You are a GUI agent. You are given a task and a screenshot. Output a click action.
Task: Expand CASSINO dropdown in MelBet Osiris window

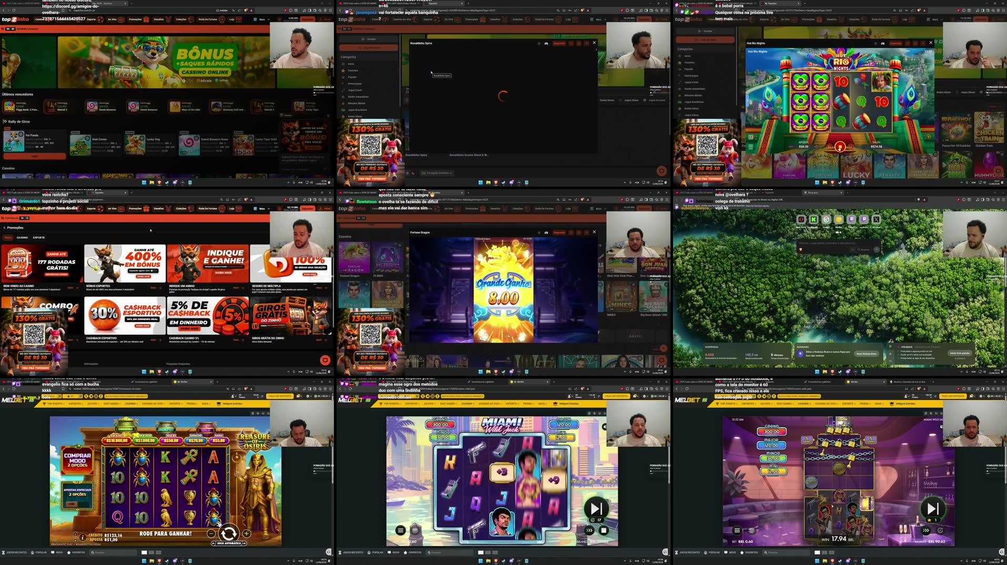tap(131, 404)
